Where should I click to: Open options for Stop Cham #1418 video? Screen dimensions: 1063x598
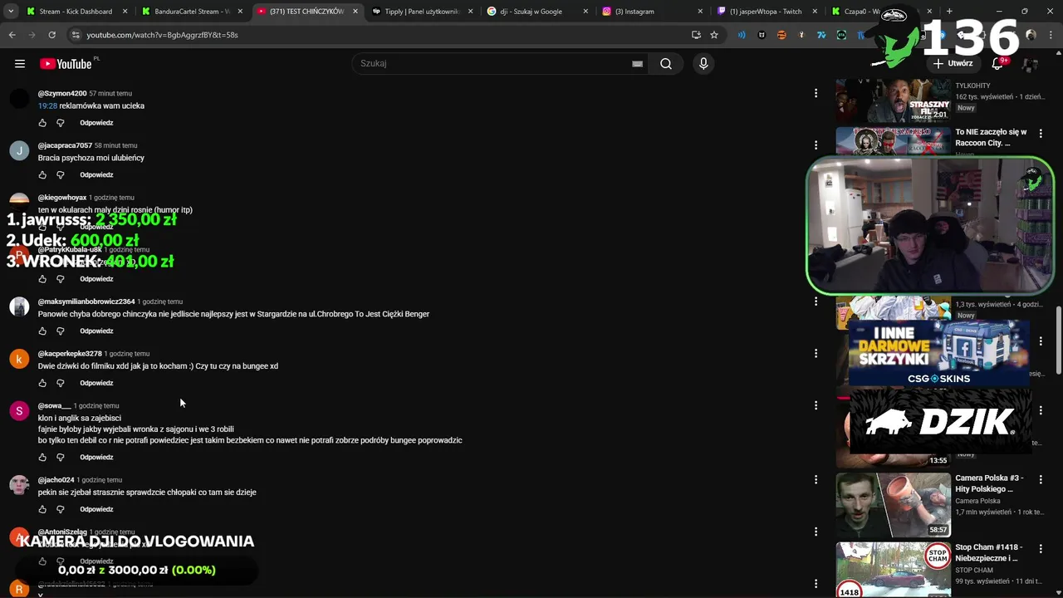pyautogui.click(x=1041, y=548)
